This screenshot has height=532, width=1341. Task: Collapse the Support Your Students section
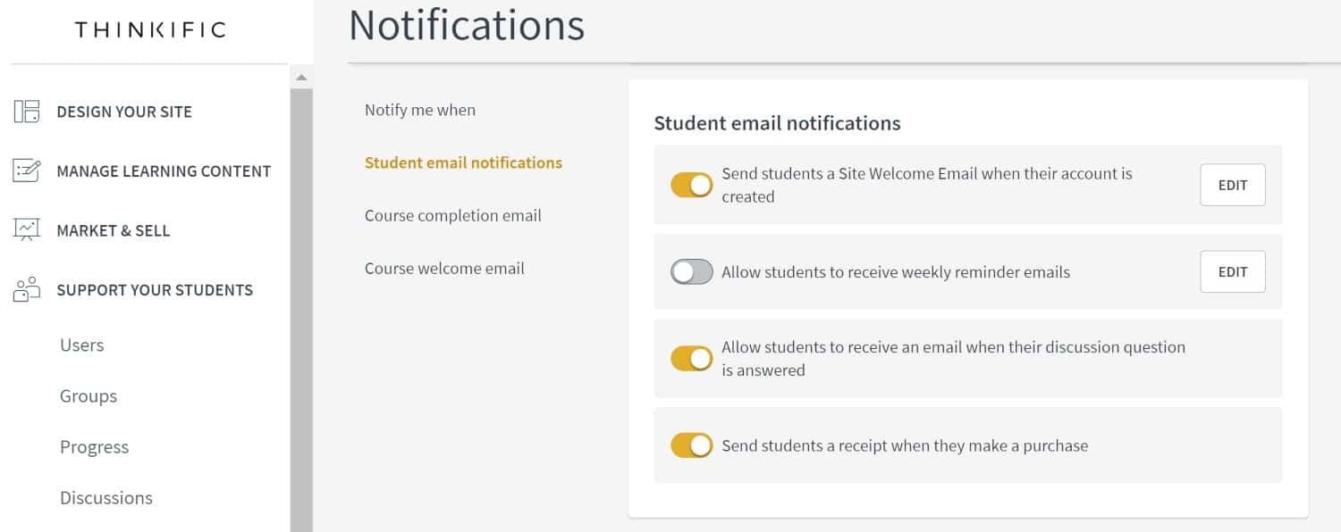point(155,290)
